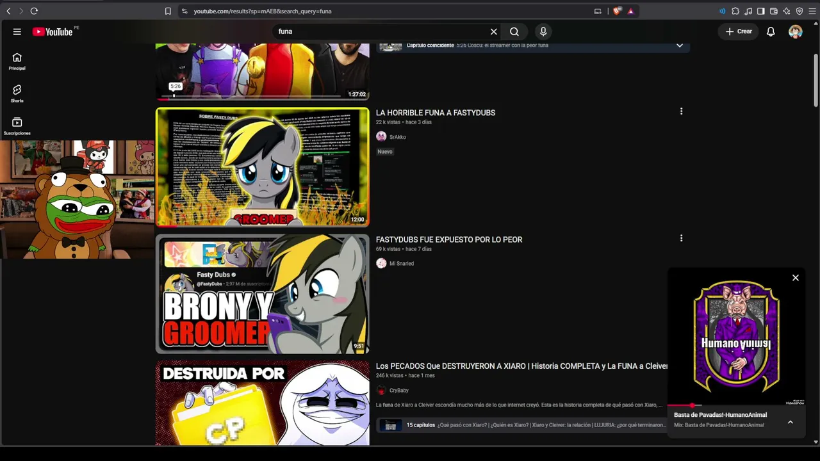
Task: Open the top partially visible 1:27:02 video thumbnail
Action: pos(263,71)
